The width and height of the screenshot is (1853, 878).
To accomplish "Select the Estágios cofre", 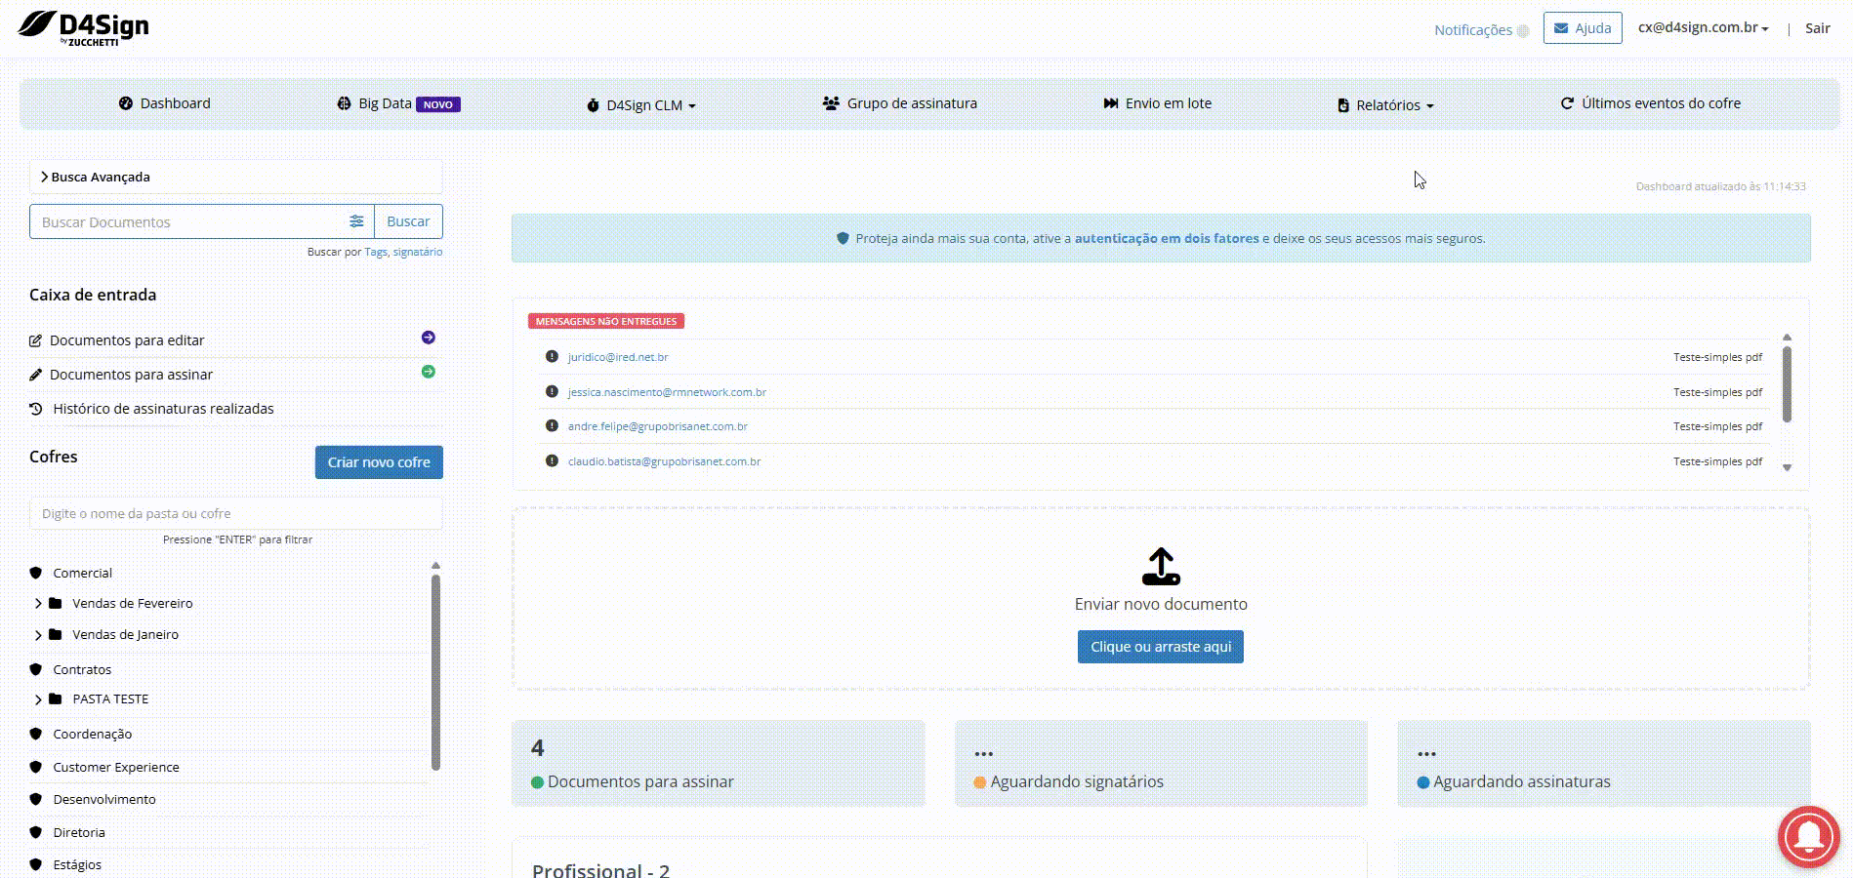I will tap(77, 864).
